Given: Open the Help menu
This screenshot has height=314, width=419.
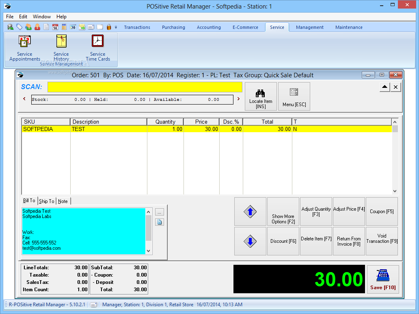Looking at the screenshot, I should point(61,17).
